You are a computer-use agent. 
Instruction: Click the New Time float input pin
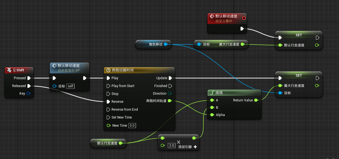point(108,126)
